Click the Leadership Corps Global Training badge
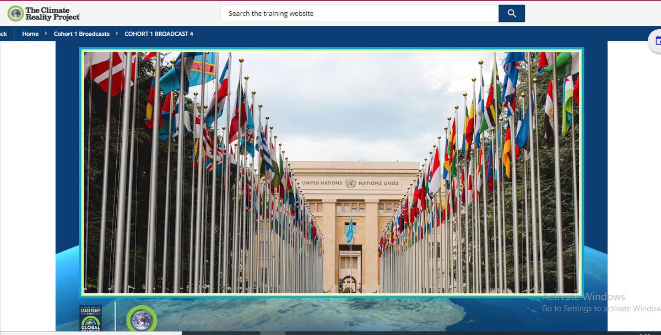This screenshot has width=661, height=335. click(91, 318)
